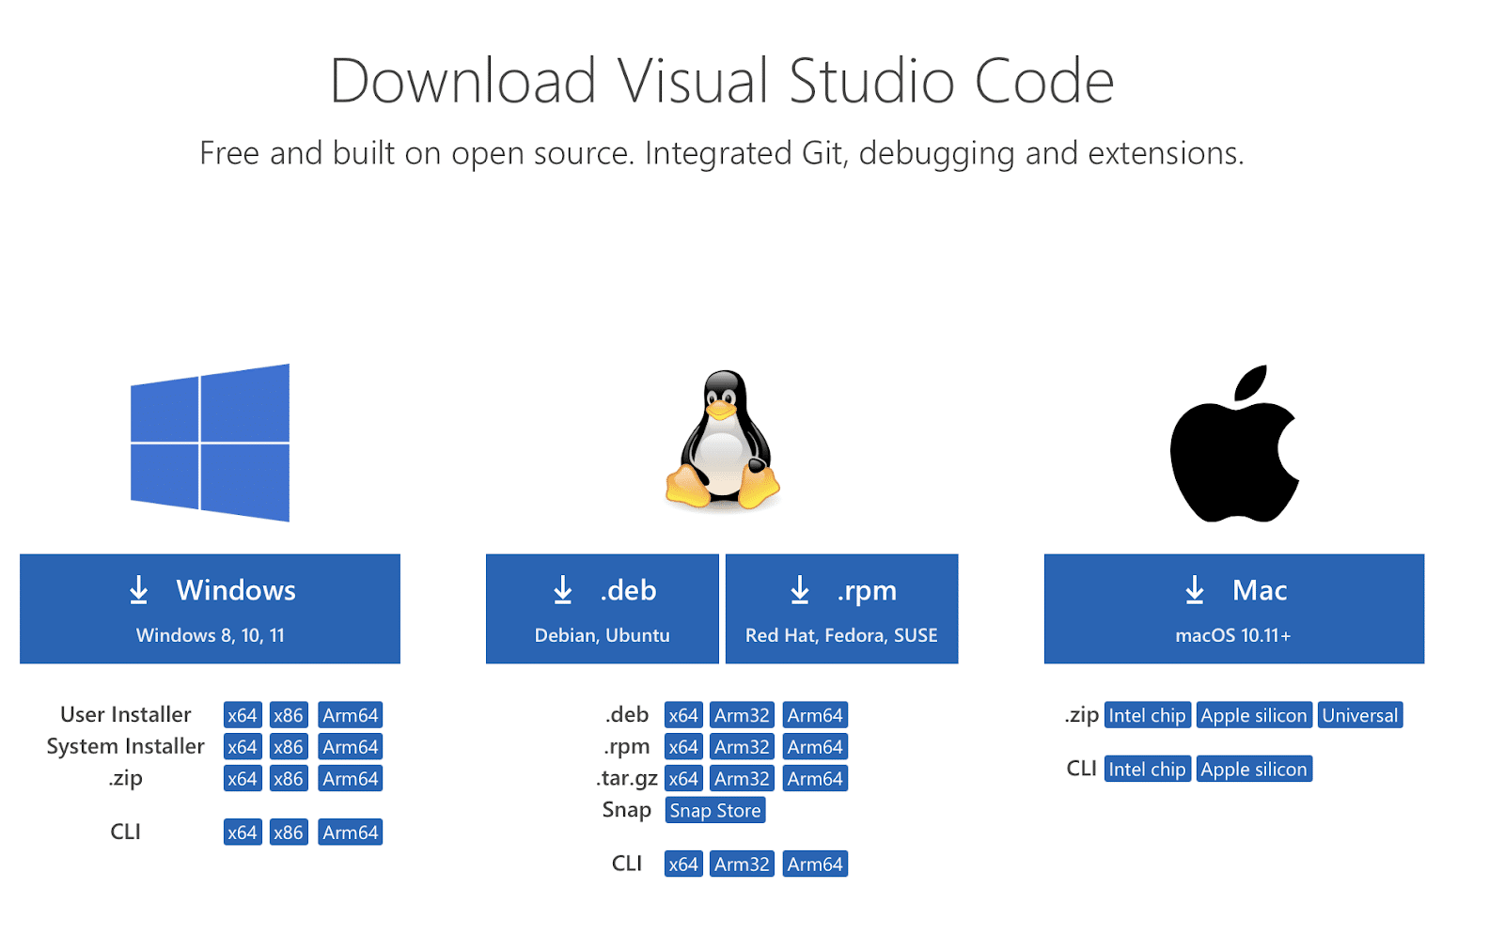Select Intel chip for Mac .zip

[x=1148, y=715]
